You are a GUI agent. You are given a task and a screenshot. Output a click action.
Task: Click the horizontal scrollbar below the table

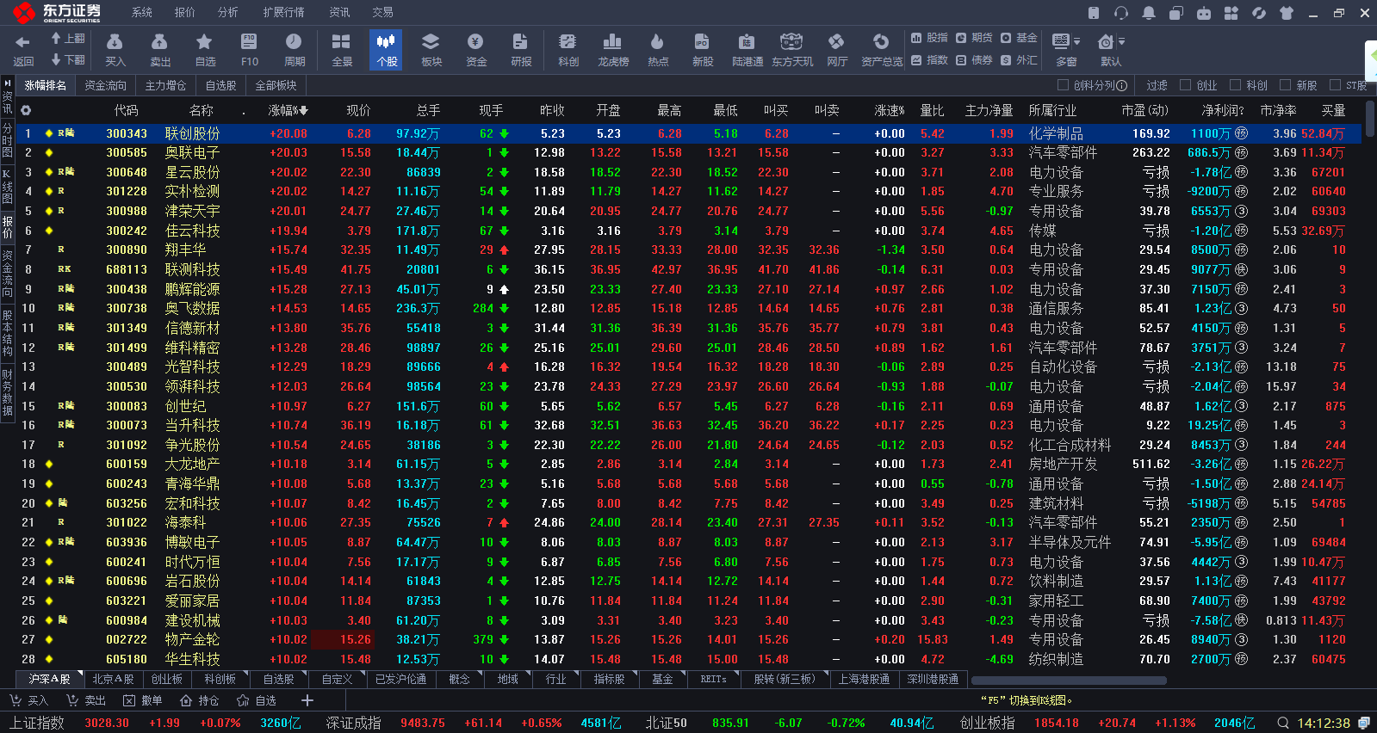pyautogui.click(x=1069, y=680)
